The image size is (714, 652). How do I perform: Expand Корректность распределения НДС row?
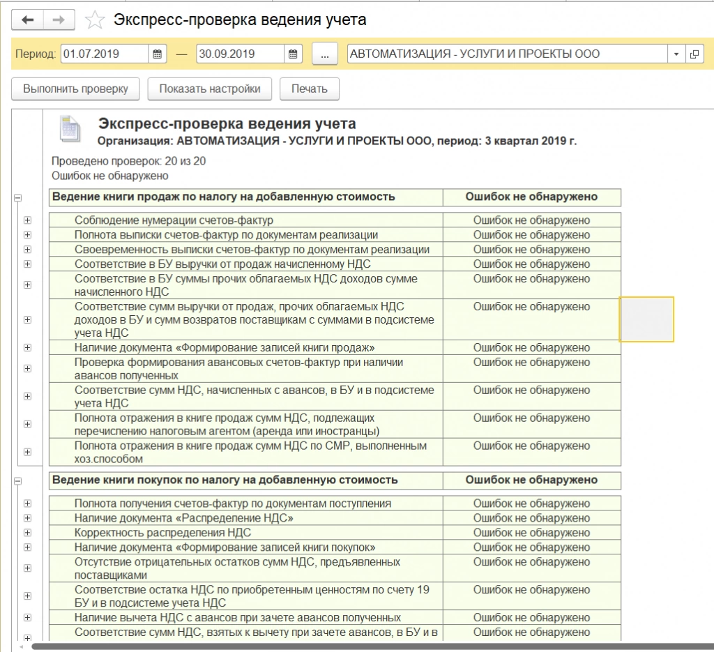click(28, 533)
